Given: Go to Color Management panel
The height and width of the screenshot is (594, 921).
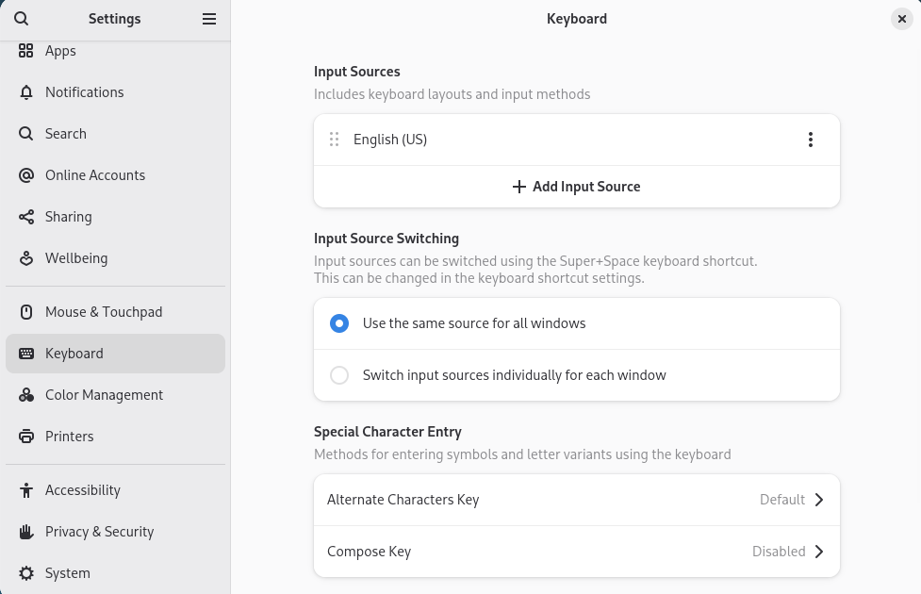Looking at the screenshot, I should point(104,395).
